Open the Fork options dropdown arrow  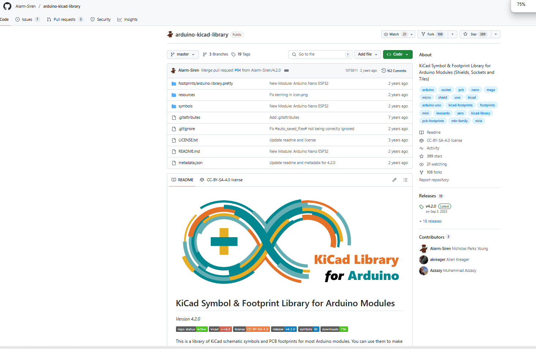[453, 34]
